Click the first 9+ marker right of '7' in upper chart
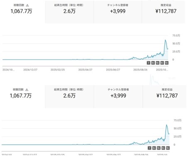The width and height of the screenshot is (191, 158). (x=153, y=63)
